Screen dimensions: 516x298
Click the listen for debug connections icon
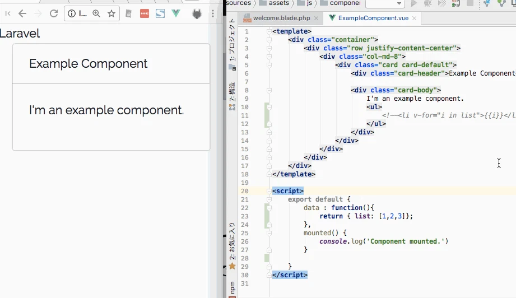(456, 3)
